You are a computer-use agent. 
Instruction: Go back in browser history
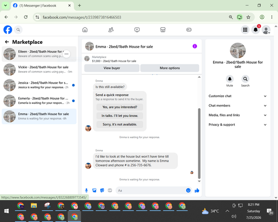click(x=6, y=17)
